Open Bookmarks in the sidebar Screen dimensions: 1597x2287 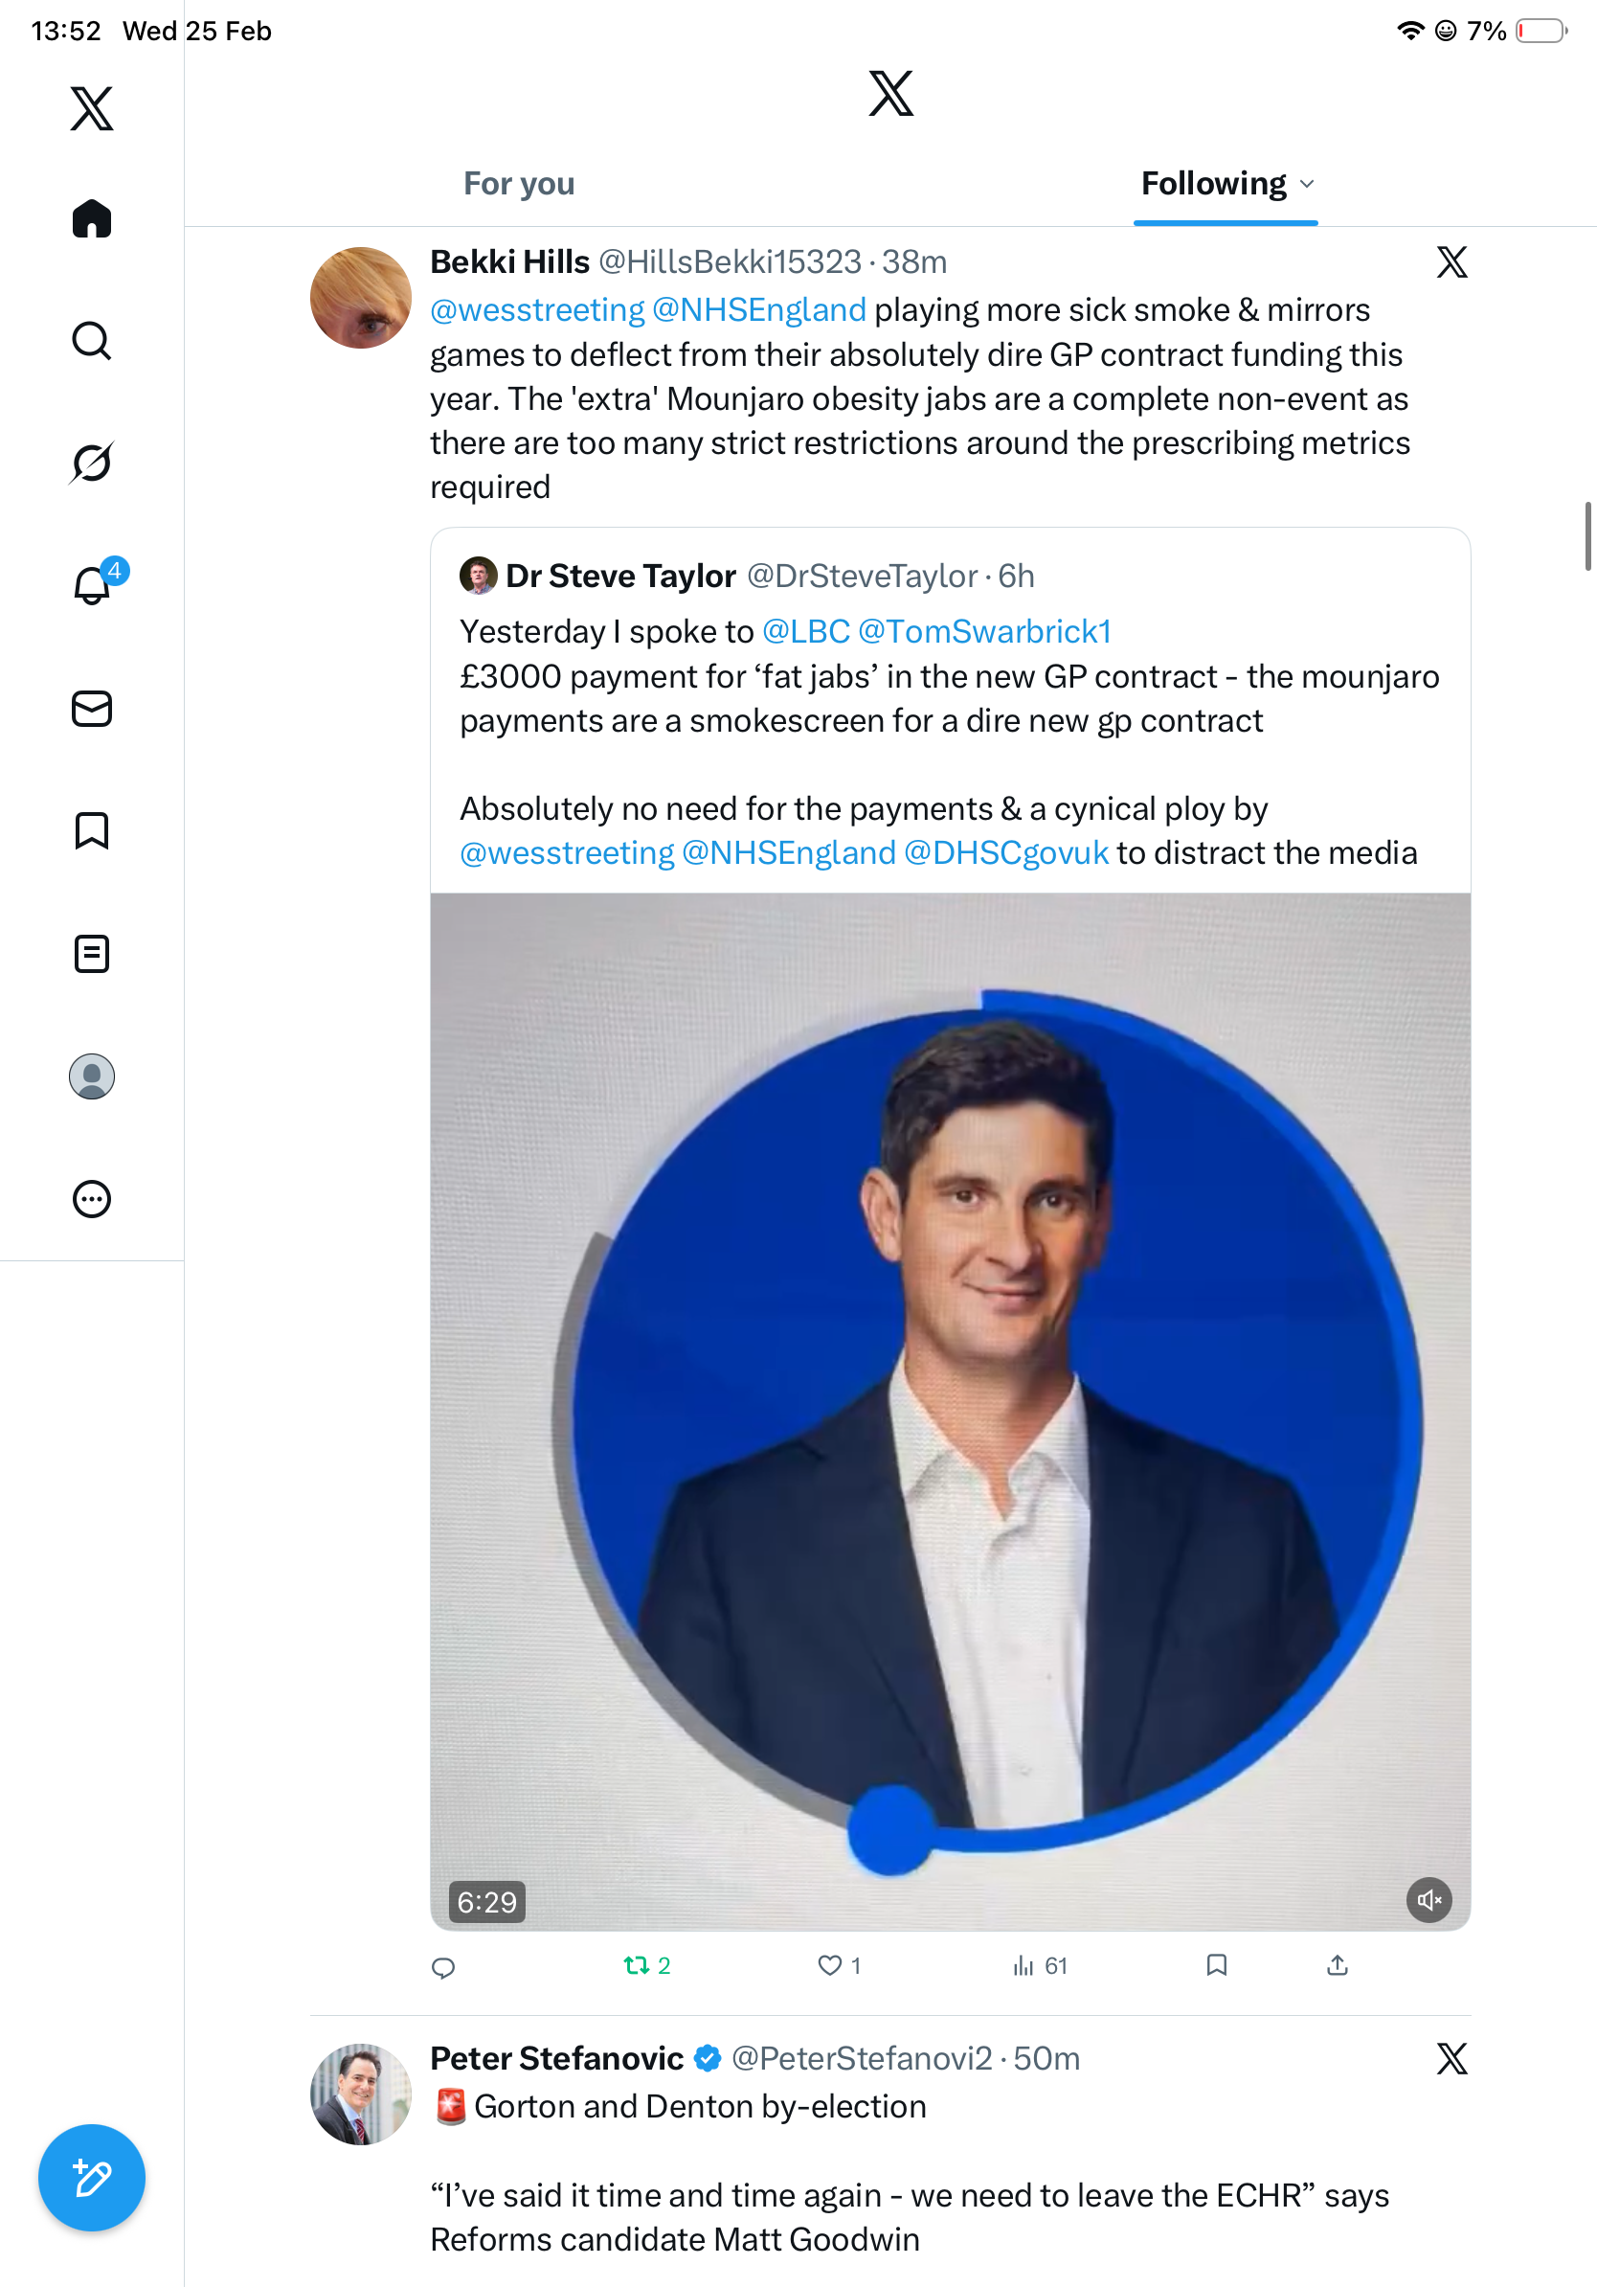pos(92,830)
